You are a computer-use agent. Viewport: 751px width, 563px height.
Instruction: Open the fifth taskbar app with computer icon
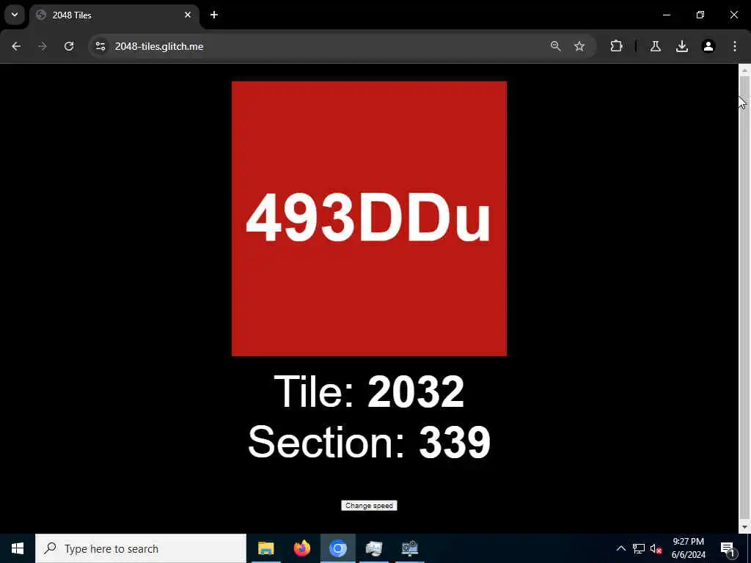pos(410,548)
